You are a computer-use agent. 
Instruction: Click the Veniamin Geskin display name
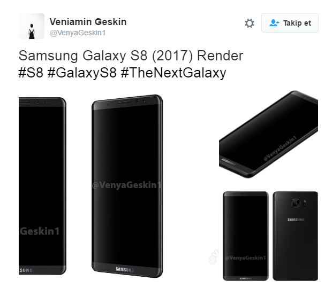coord(88,22)
